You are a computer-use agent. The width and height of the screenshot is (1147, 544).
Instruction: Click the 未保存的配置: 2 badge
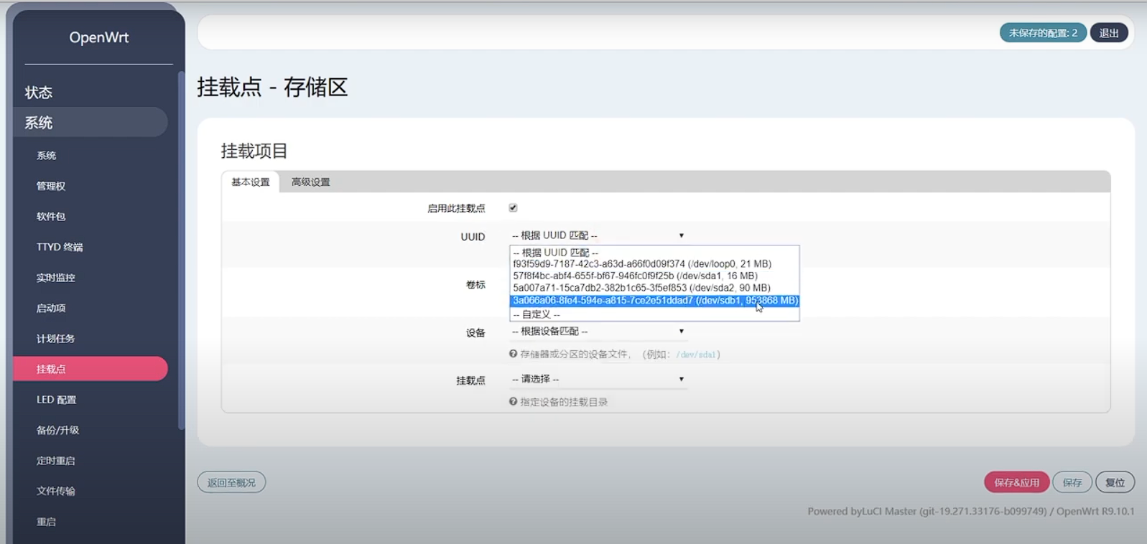pos(1043,33)
